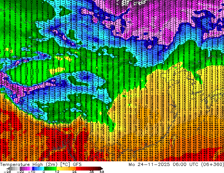This screenshot has height=173, width=224.
Task: Click the '-22' legend label
Action: click(20, 172)
